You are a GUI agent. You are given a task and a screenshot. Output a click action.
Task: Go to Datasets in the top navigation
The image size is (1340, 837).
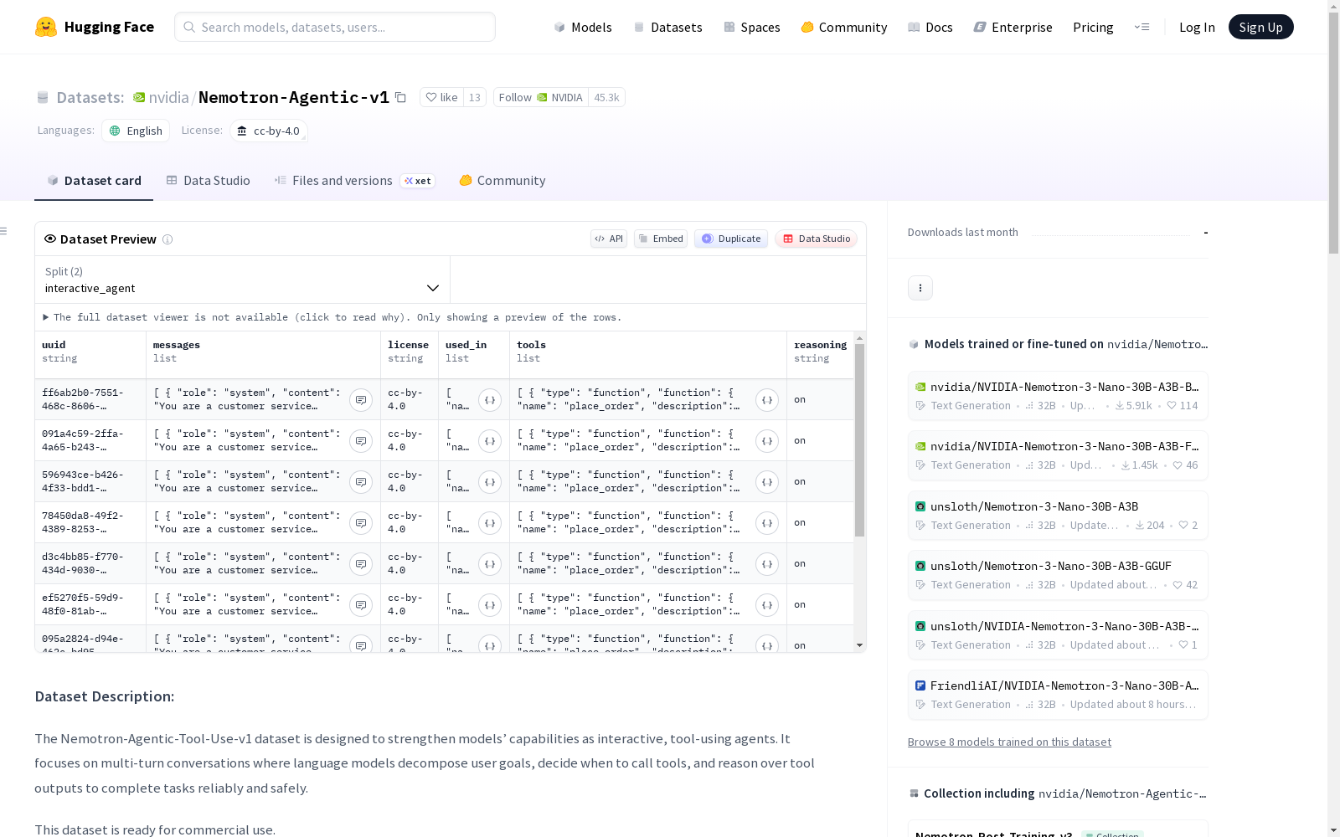tap(667, 27)
